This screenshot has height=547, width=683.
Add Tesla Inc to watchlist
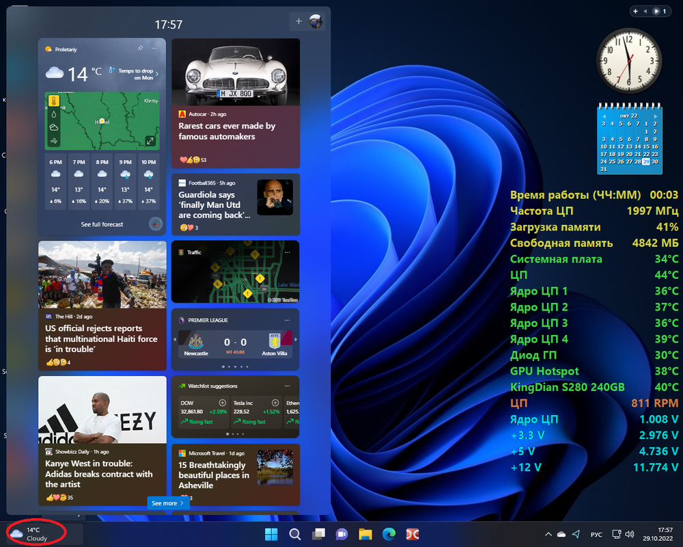tap(275, 403)
